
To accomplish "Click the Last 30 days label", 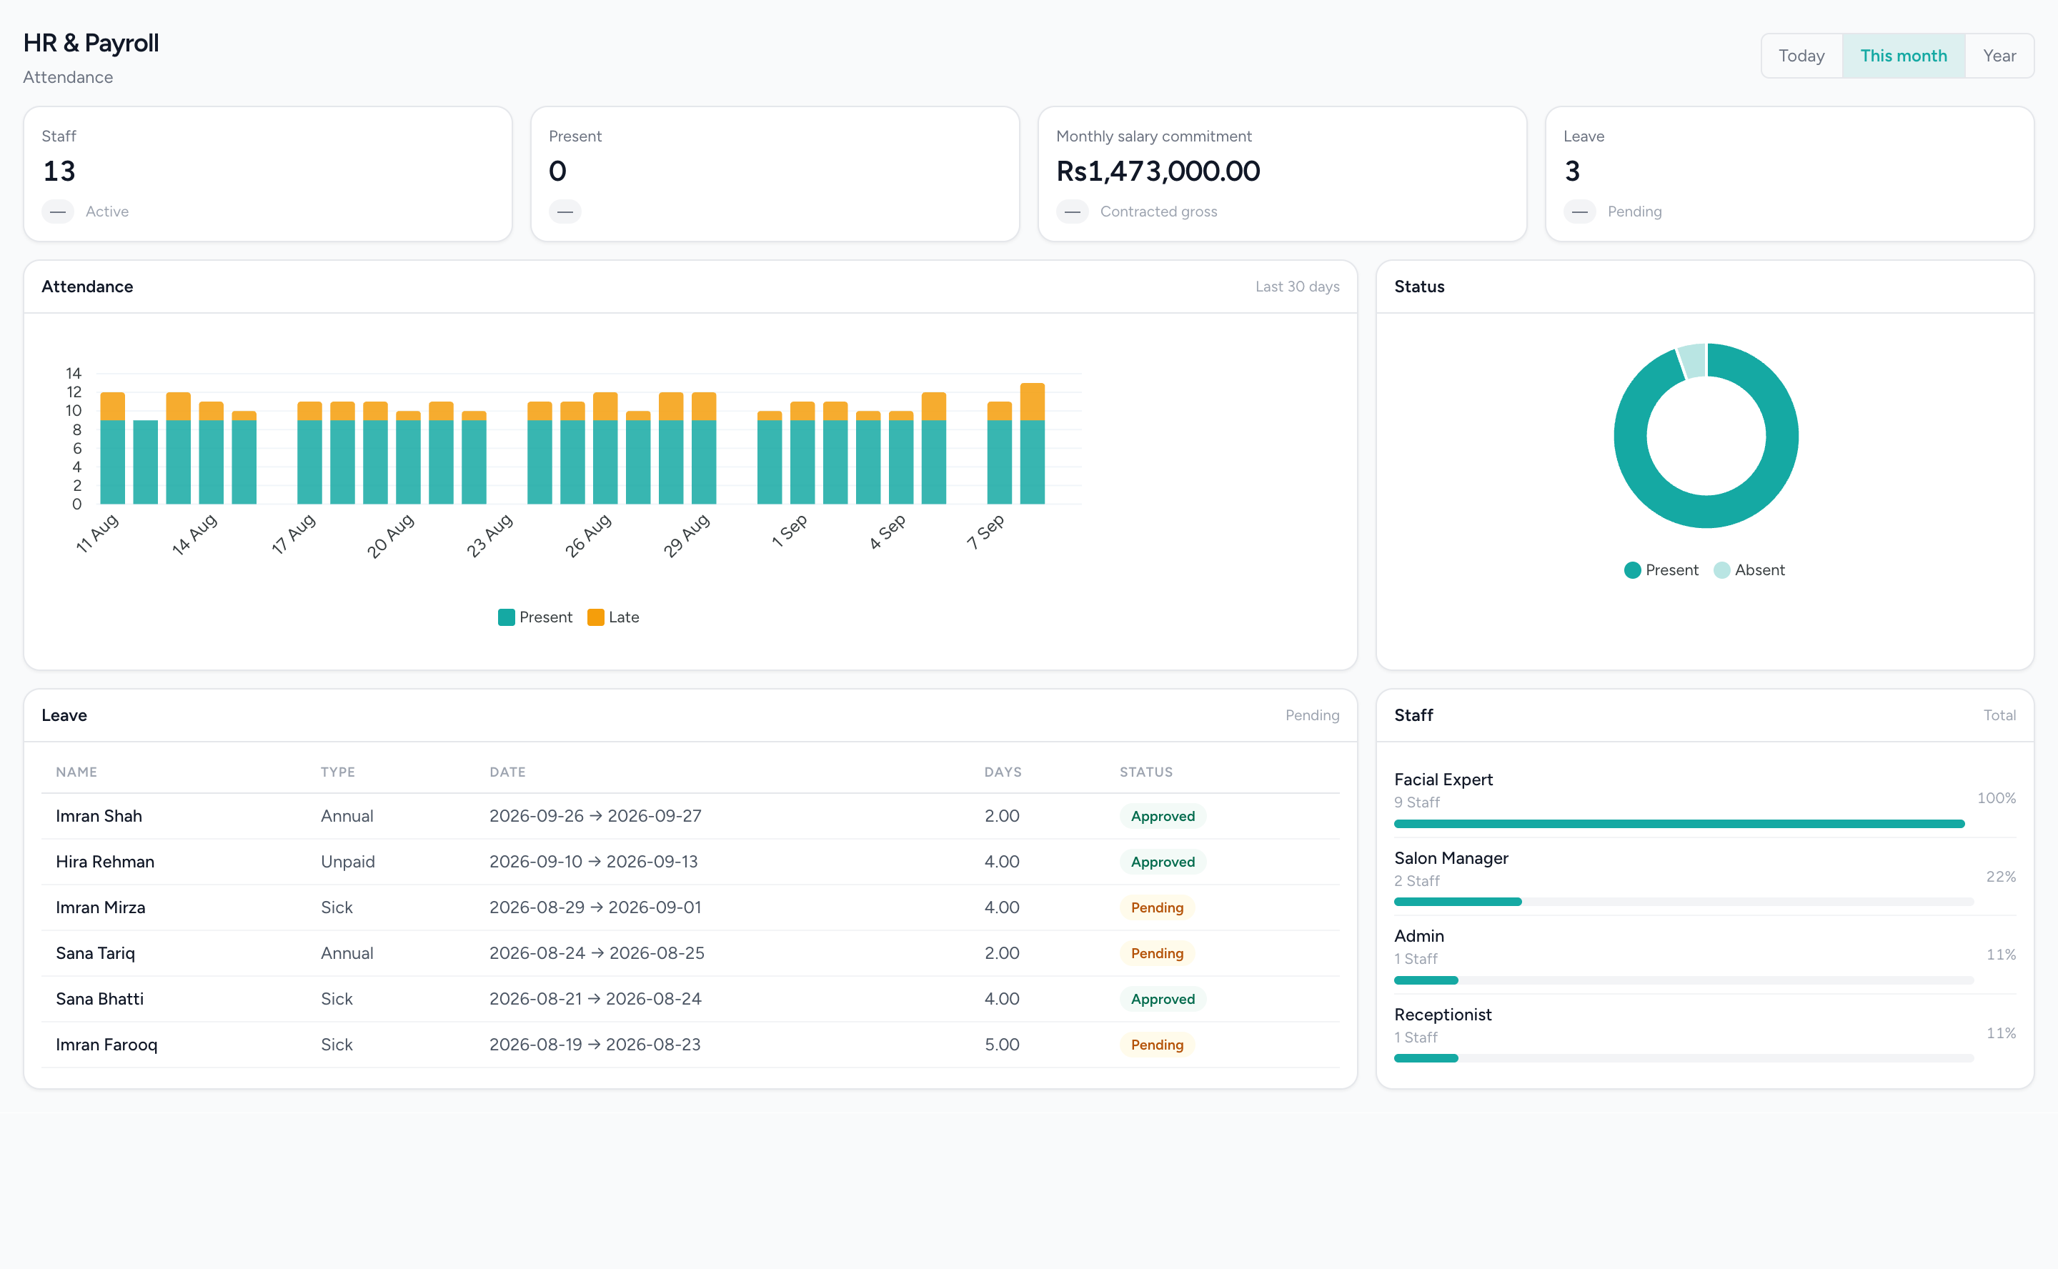I will (1297, 287).
